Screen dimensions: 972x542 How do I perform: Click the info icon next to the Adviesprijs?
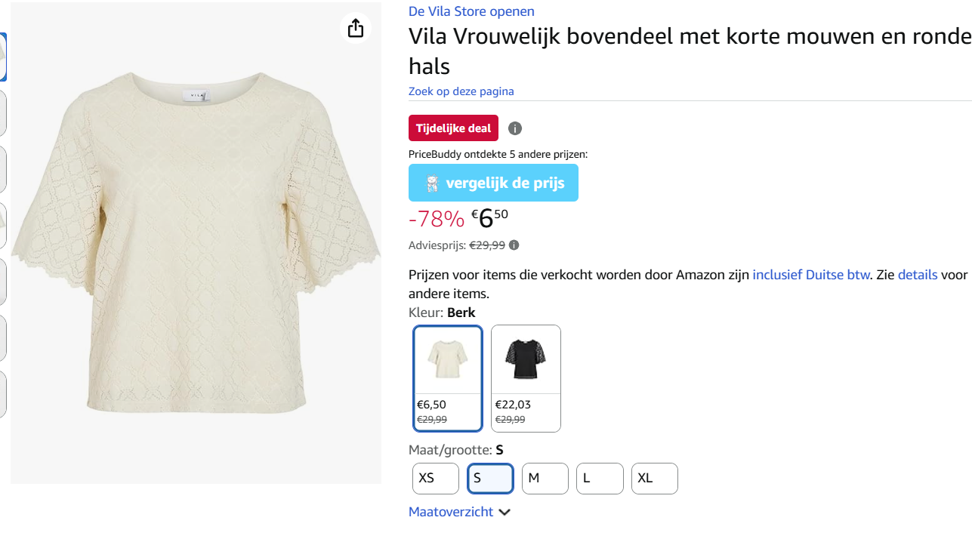point(514,245)
